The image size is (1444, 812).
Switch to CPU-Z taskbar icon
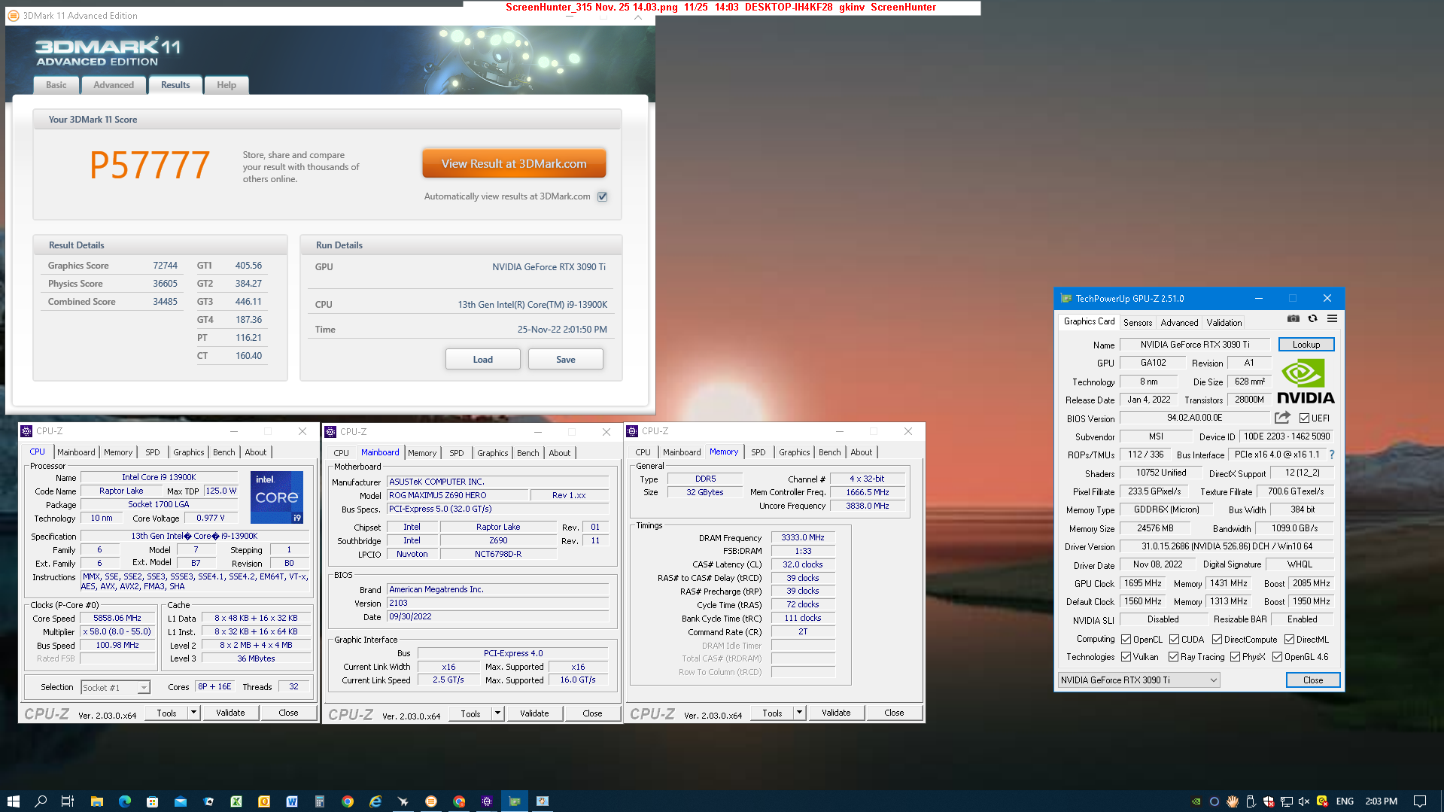pyautogui.click(x=487, y=801)
